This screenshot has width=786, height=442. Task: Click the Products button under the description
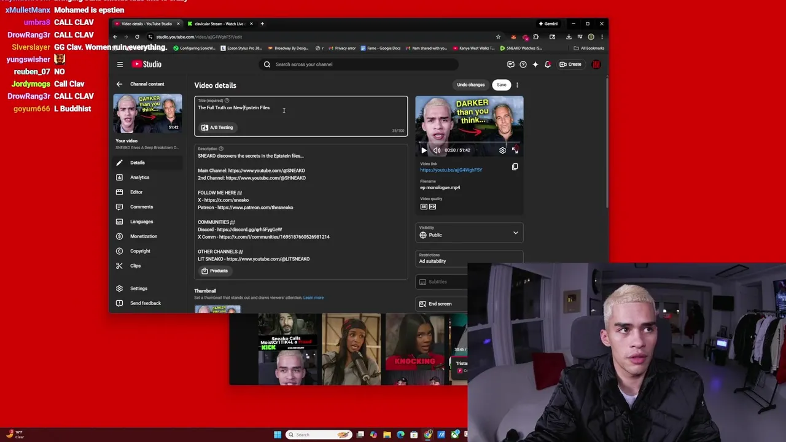pos(215,271)
